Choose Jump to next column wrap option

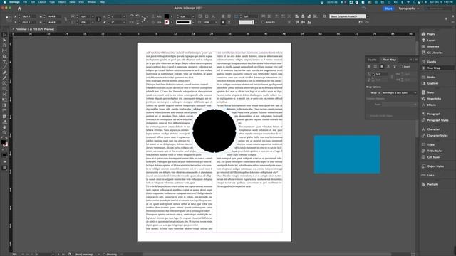[395, 67]
